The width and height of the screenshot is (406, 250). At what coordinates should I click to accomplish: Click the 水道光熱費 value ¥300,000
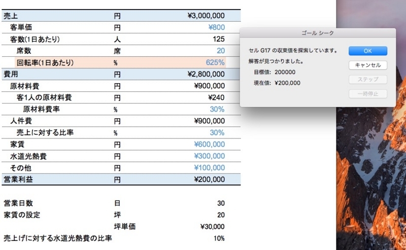(209, 156)
